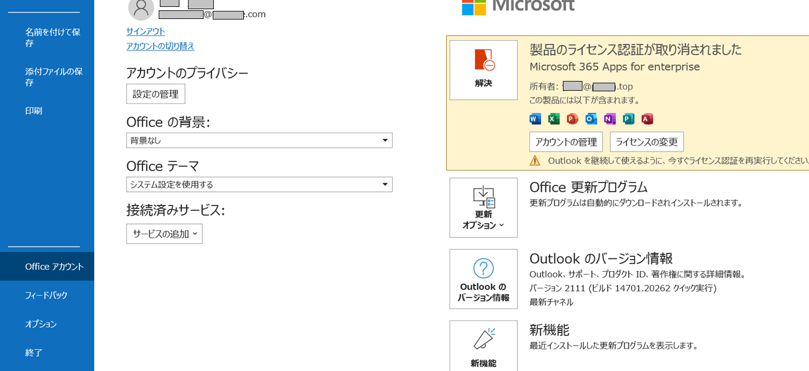Click the 設定の管理 button
This screenshot has width=809, height=371.
156,94
